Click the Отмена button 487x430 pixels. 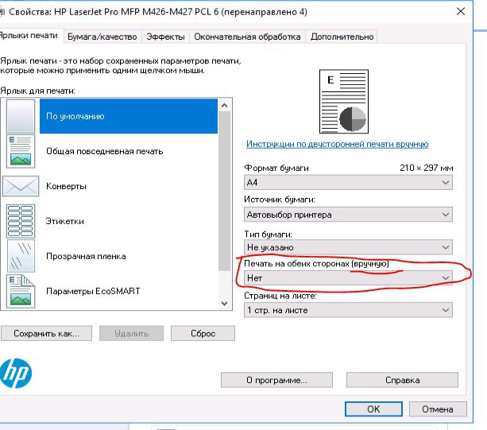[x=438, y=409]
